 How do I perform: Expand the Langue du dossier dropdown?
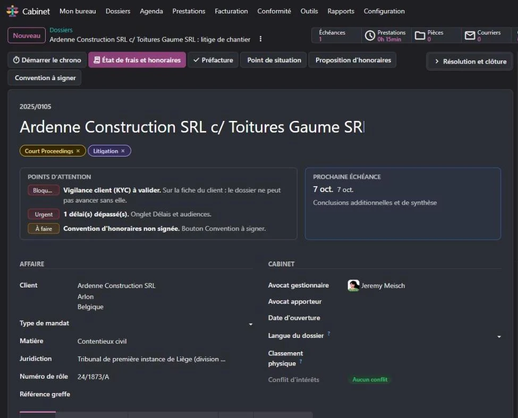tap(499, 336)
